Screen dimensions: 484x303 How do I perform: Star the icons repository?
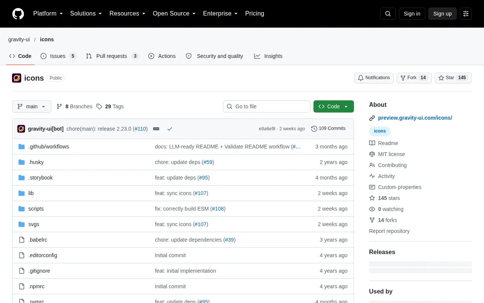pos(453,78)
